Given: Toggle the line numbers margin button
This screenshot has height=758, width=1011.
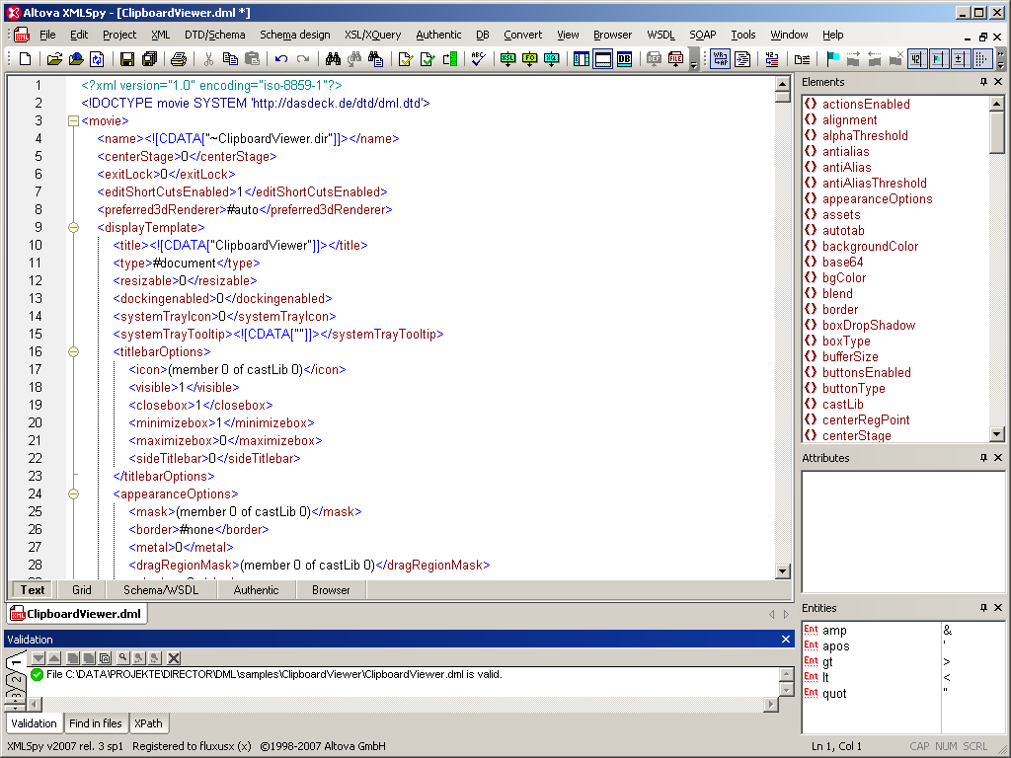Looking at the screenshot, I should (x=916, y=59).
